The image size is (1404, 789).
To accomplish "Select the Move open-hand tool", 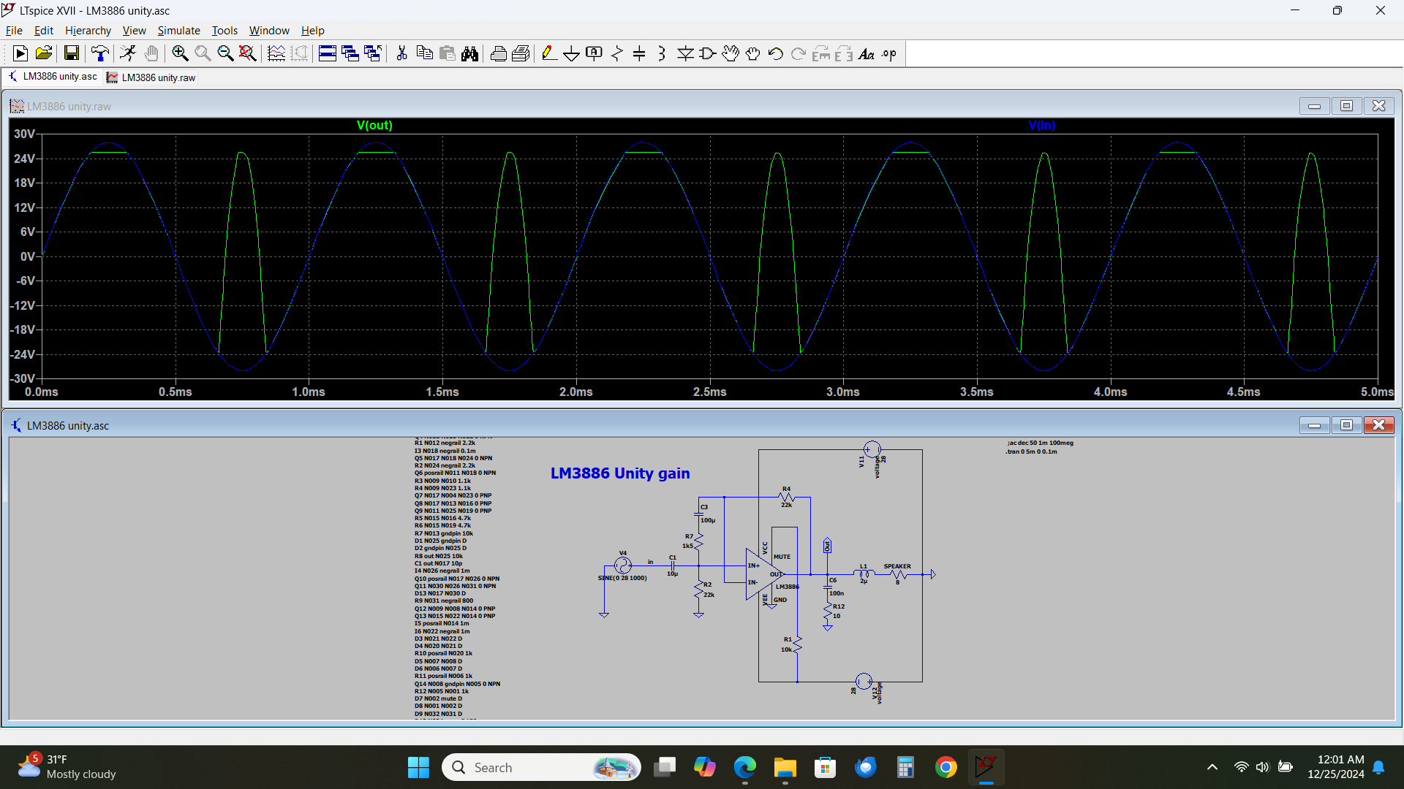I will click(730, 53).
